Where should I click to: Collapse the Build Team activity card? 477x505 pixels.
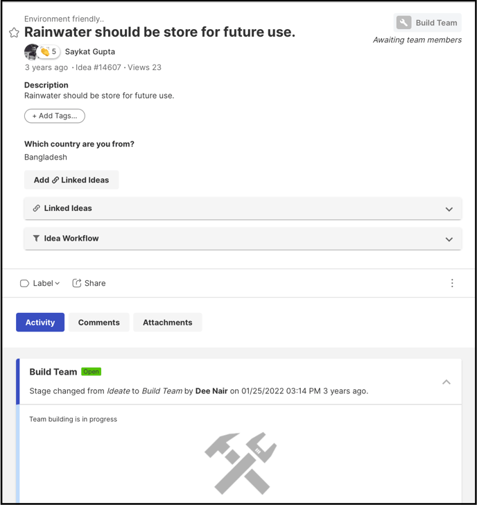(446, 382)
